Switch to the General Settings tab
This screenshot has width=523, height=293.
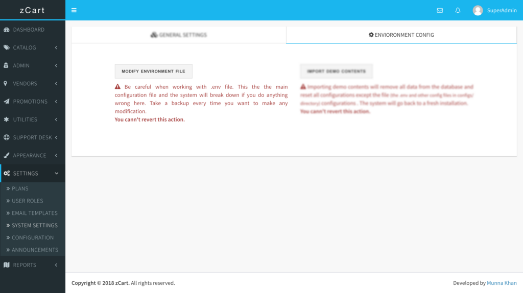179,35
